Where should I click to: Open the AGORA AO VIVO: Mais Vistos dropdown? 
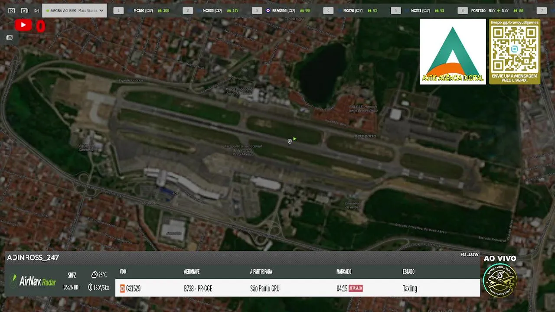point(74,10)
